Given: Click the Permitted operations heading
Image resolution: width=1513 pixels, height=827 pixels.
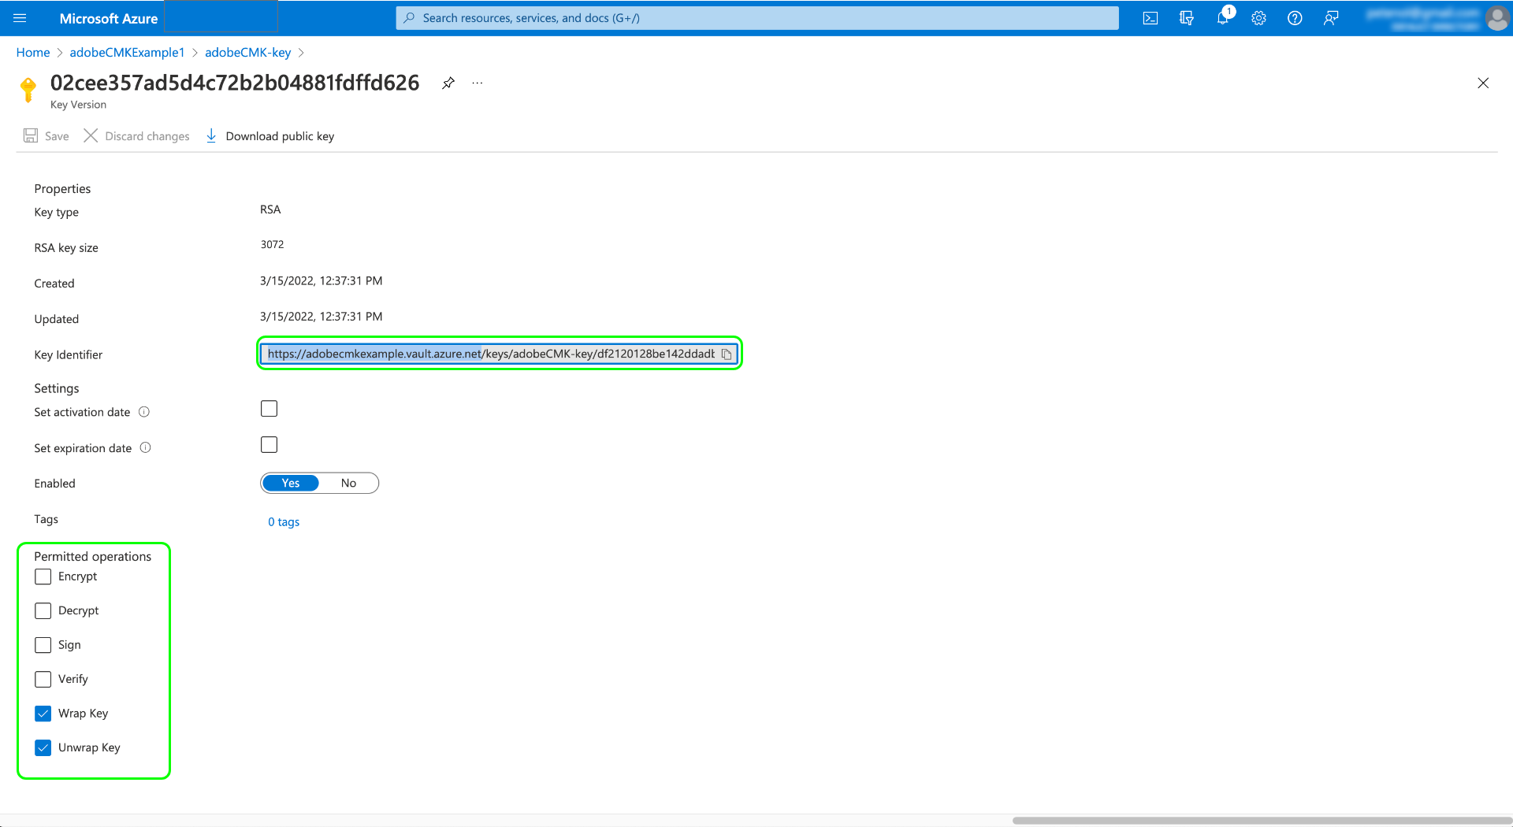Looking at the screenshot, I should tap(93, 556).
